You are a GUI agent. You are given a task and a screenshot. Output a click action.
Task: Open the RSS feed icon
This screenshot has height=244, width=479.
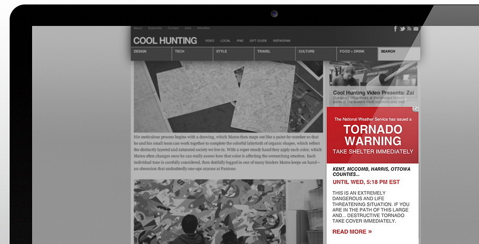tap(409, 28)
